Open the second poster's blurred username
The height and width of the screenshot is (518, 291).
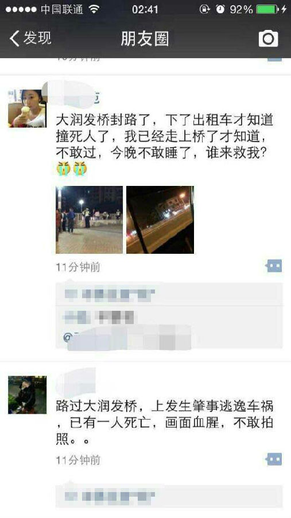[x=76, y=383]
